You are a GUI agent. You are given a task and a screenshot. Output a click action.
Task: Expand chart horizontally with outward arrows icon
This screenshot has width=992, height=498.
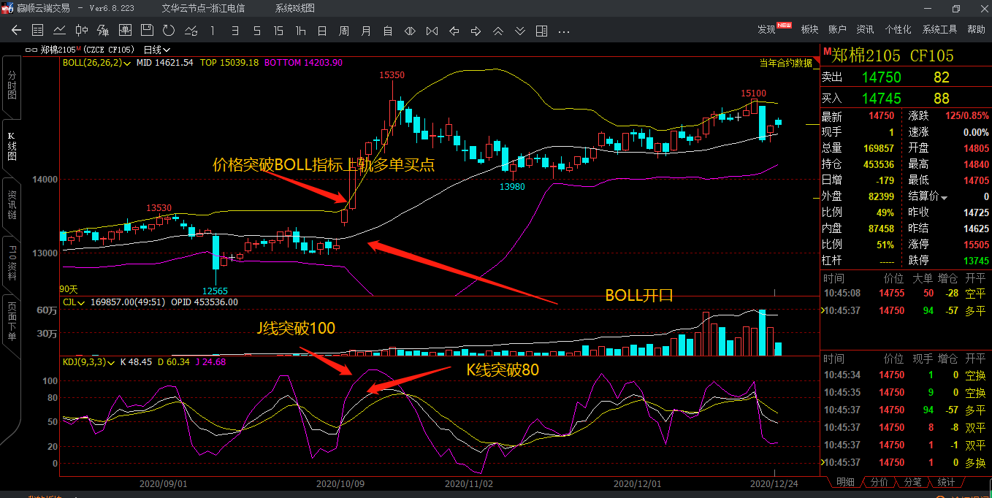[x=410, y=31]
